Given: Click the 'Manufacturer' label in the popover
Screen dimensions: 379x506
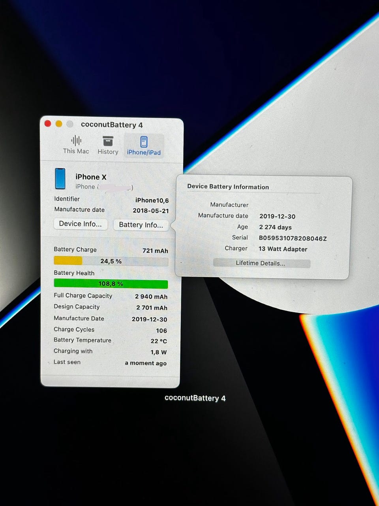Looking at the screenshot, I should tap(229, 205).
